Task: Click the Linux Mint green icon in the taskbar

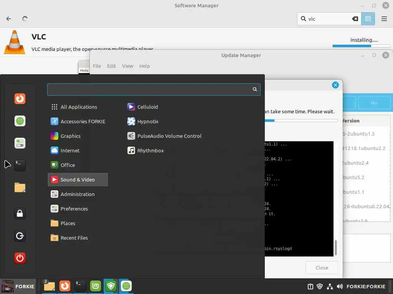Action: (95, 286)
